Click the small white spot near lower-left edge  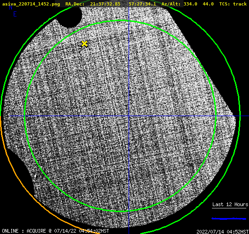coord(35,176)
